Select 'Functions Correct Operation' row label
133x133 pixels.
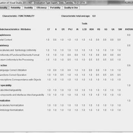click(13, 75)
